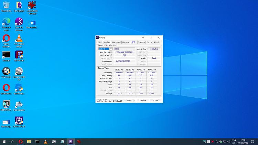Switch to the CPU tab
Screen dimensions: 258x145
coord(100,42)
